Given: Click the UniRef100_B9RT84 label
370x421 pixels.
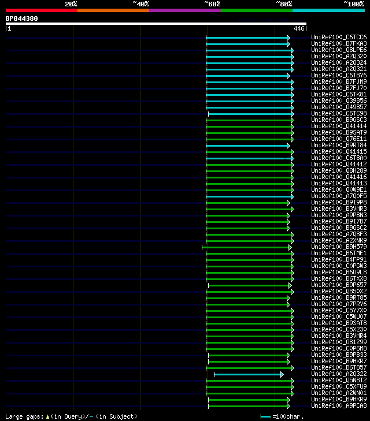Looking at the screenshot, I should (339, 146).
